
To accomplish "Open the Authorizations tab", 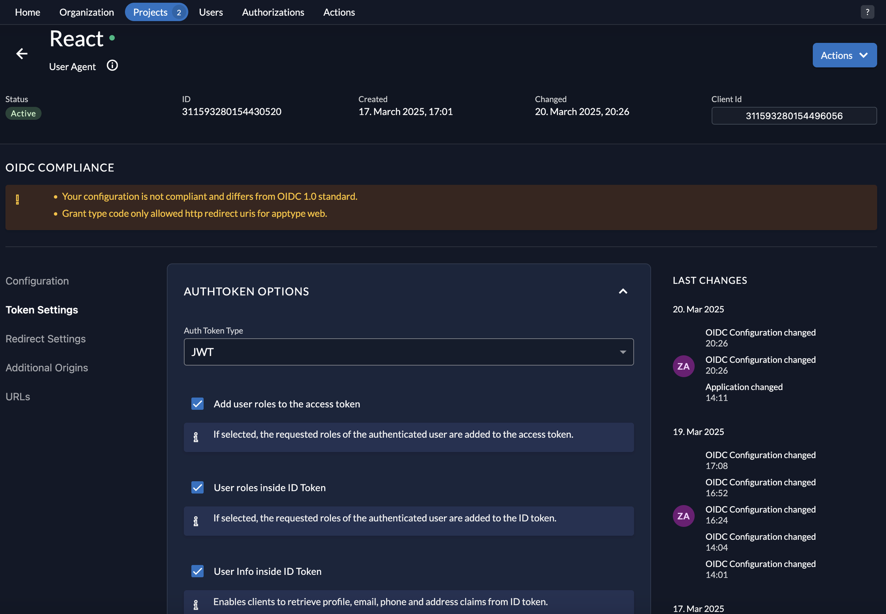I will pyautogui.click(x=273, y=12).
